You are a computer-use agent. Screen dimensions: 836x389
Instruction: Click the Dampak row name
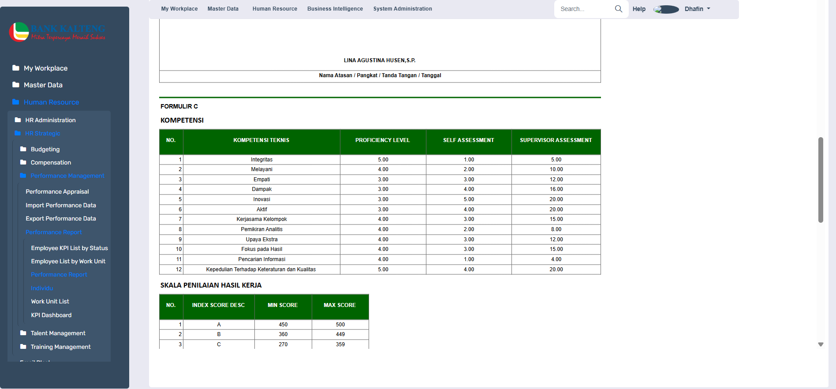pyautogui.click(x=261, y=189)
